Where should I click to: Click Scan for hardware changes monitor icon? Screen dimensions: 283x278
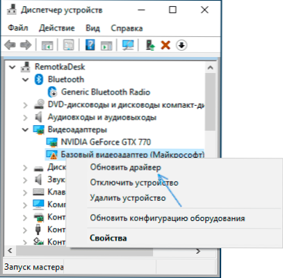pos(128,45)
